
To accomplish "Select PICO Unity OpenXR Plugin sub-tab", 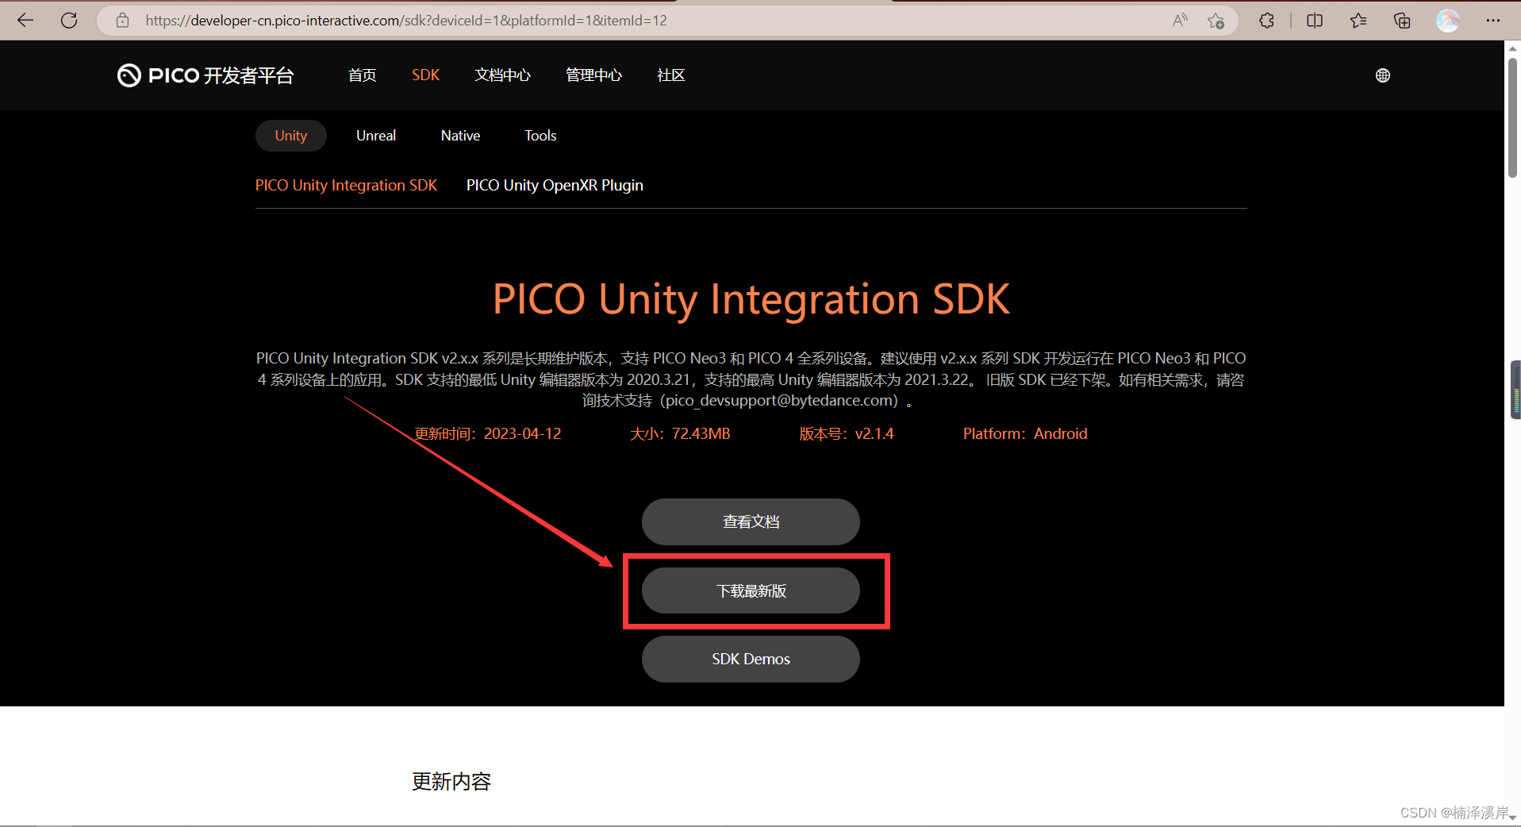I will (555, 185).
